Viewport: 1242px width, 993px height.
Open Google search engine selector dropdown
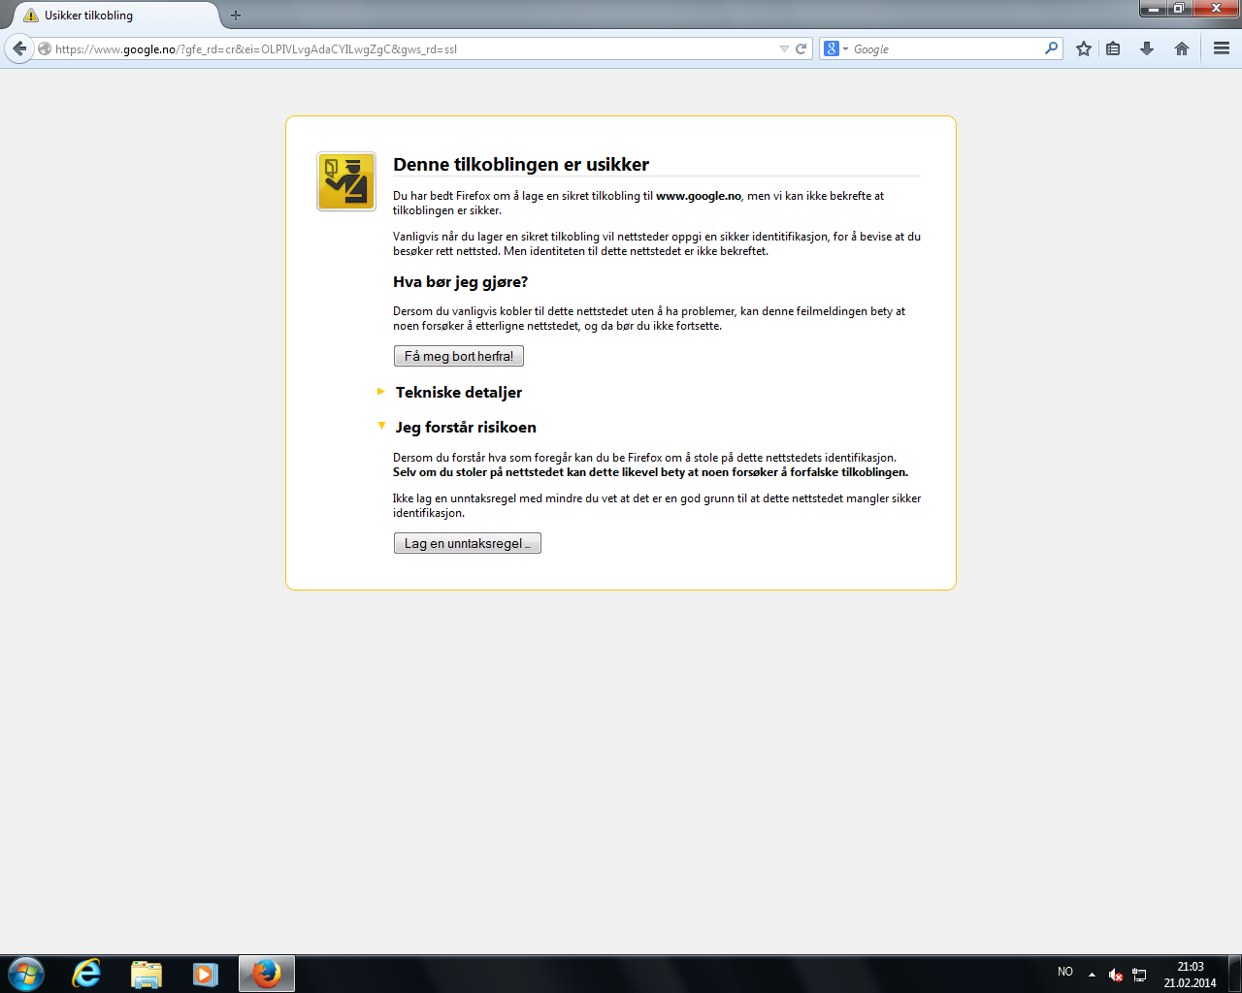pyautogui.click(x=835, y=48)
